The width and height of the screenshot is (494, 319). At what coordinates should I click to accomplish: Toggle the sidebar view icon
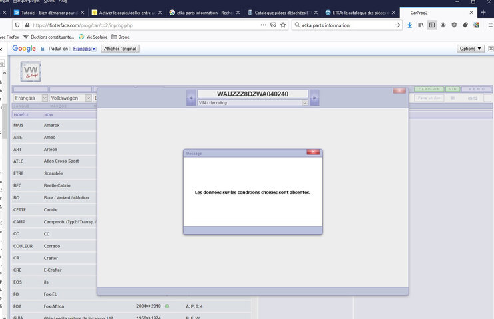point(432,25)
